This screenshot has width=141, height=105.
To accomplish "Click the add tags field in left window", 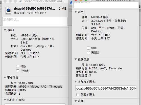I will click(x=35, y=22).
